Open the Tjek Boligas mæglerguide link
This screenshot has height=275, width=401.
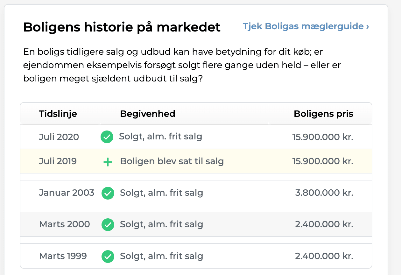pos(306,26)
